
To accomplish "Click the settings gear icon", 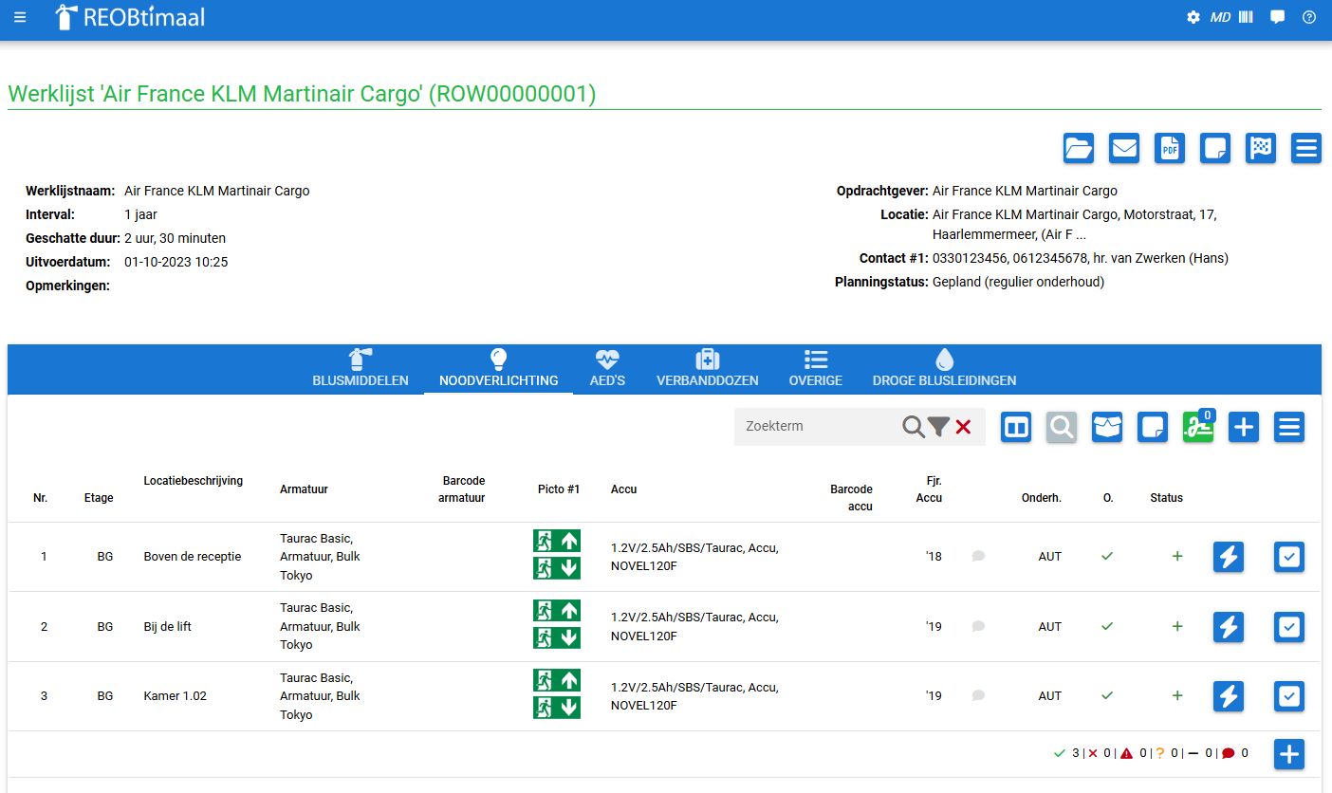I will (x=1193, y=17).
